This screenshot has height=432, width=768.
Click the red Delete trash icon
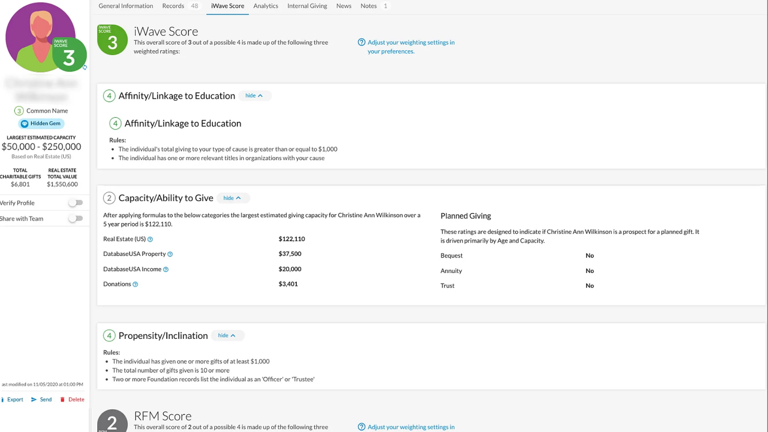[x=62, y=400]
